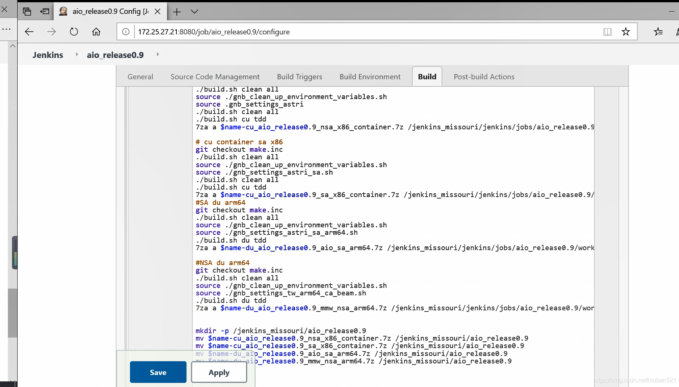Click the 7za line for mmw_nsa_arm64.7z
This screenshot has height=387, width=679.
(x=395, y=308)
